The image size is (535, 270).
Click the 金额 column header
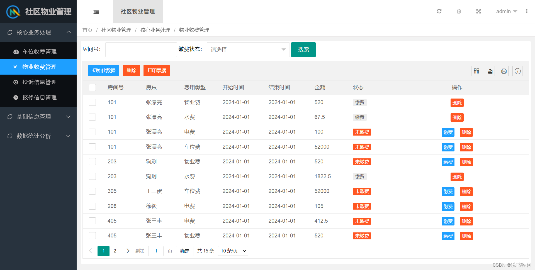pyautogui.click(x=320, y=87)
